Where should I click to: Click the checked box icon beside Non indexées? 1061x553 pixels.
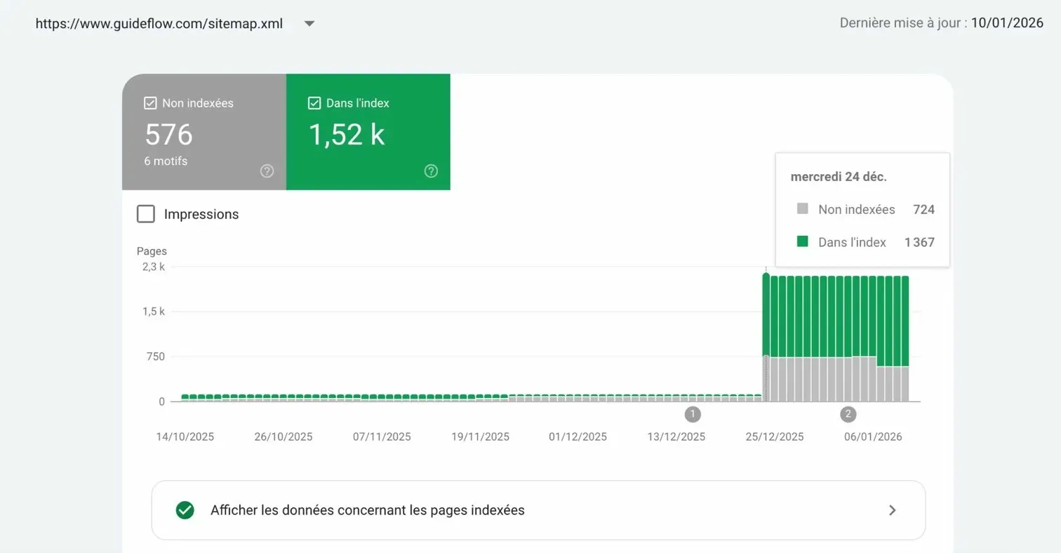[x=149, y=102]
